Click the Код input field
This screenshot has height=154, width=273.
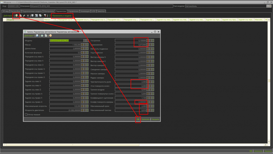14,6
